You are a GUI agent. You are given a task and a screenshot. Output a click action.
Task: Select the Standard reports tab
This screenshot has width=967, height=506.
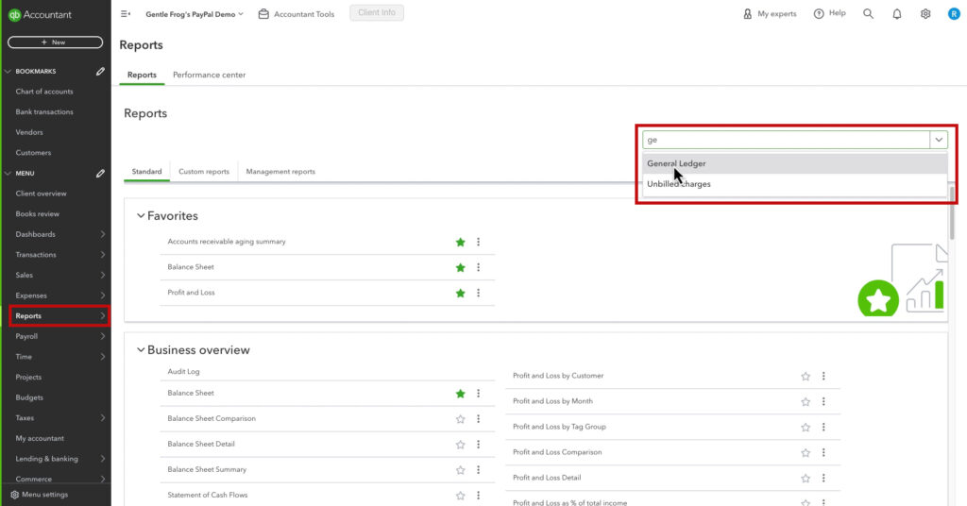click(x=146, y=171)
